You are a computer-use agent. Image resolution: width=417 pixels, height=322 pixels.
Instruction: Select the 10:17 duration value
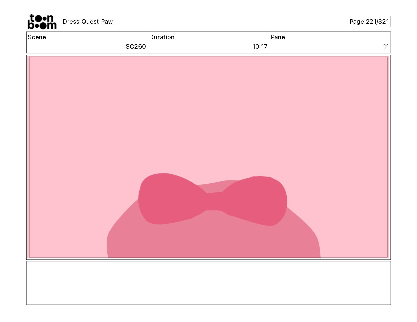point(260,47)
